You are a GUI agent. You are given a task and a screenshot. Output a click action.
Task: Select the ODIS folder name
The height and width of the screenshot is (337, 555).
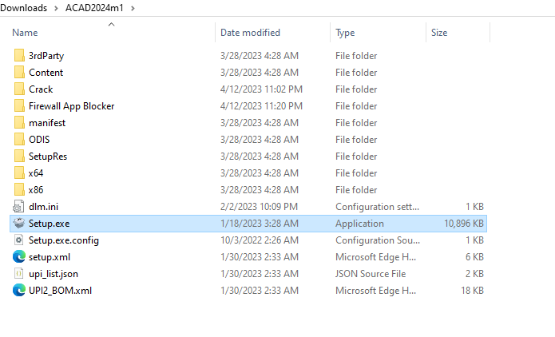(39, 140)
